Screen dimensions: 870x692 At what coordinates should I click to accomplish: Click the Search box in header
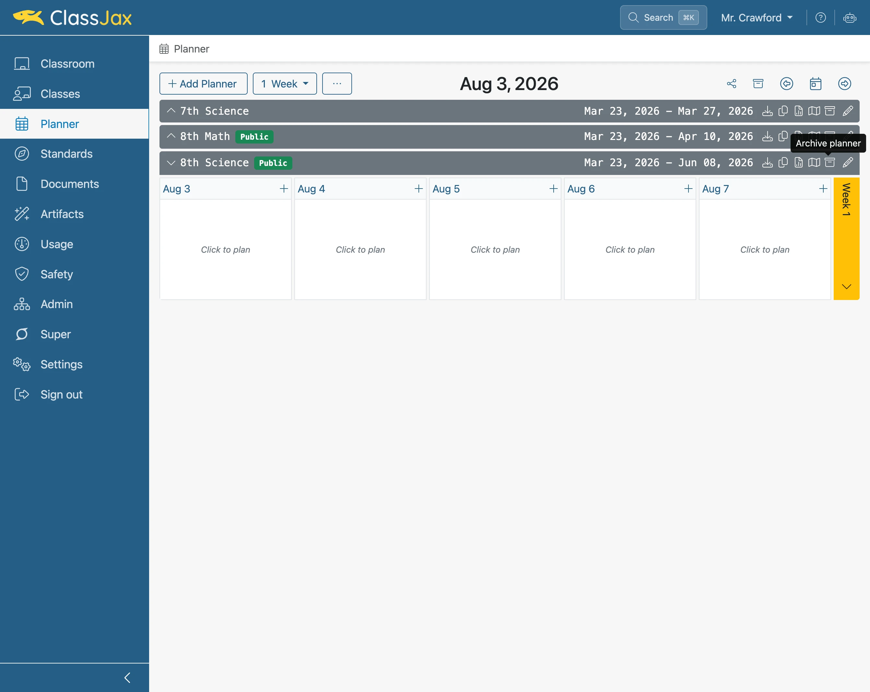(x=664, y=18)
